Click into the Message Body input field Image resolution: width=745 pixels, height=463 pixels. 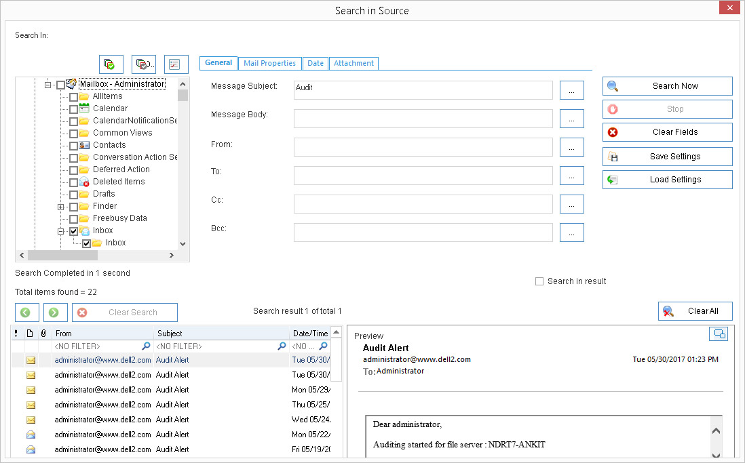423,119
